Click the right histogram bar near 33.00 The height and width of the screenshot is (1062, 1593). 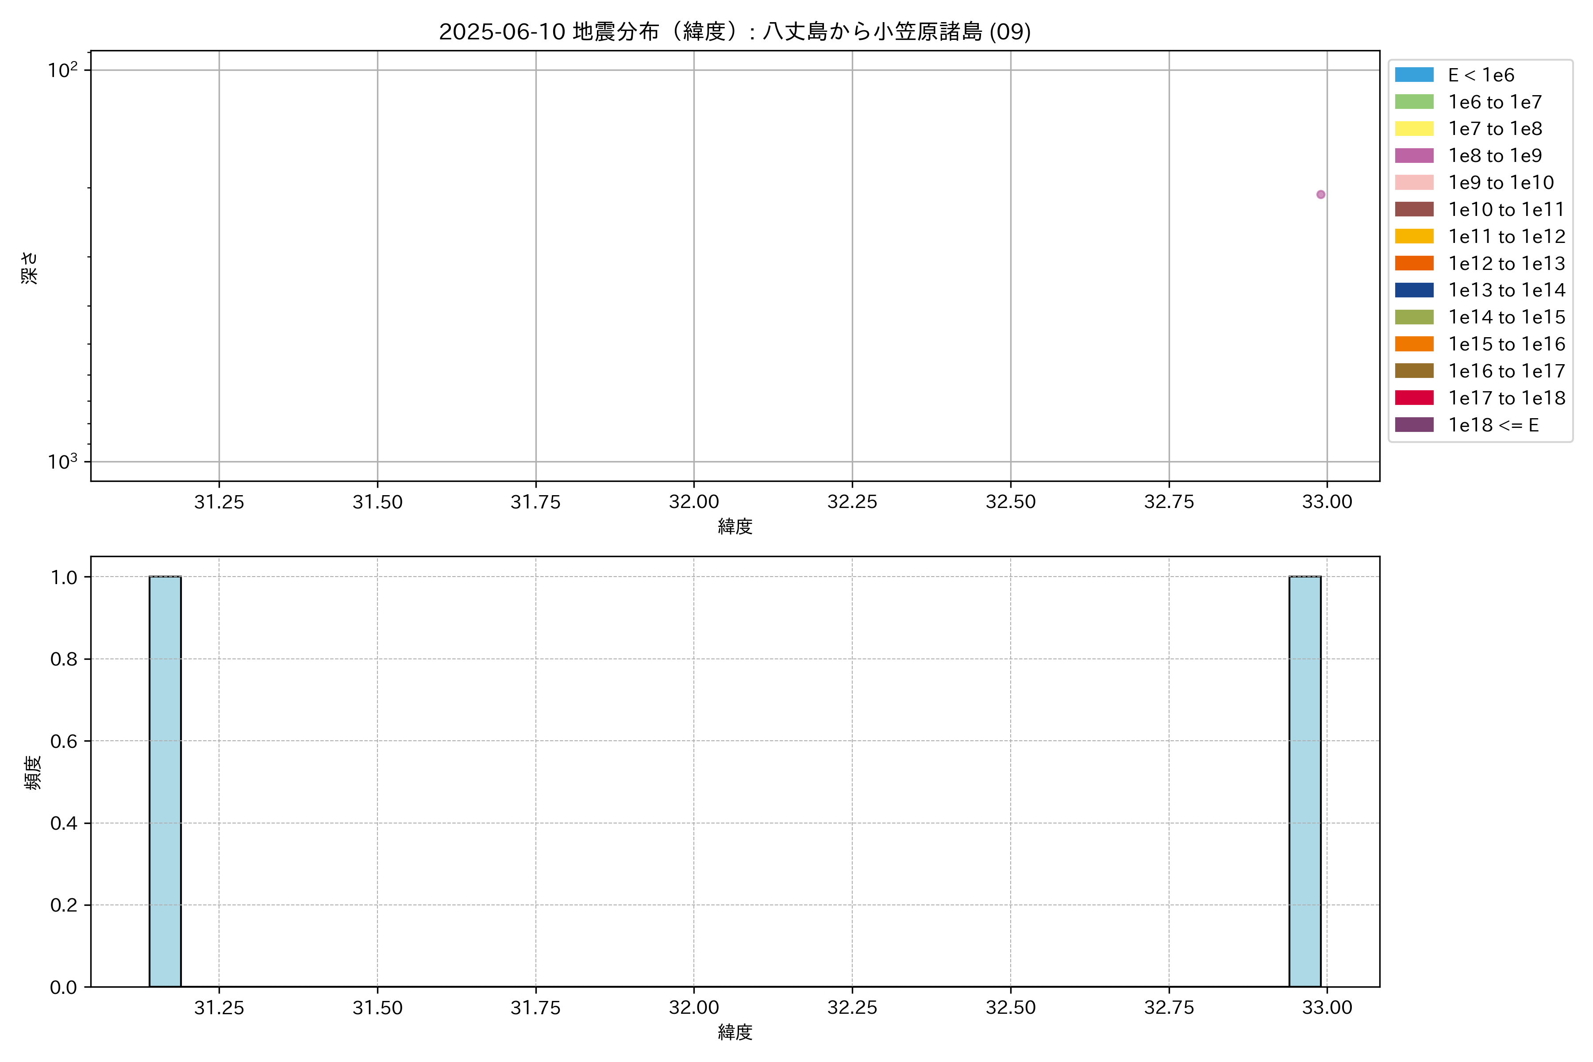(1304, 781)
